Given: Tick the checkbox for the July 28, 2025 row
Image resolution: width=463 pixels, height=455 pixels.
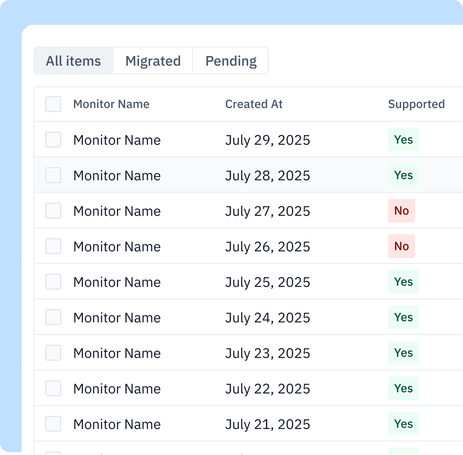Looking at the screenshot, I should tap(53, 175).
